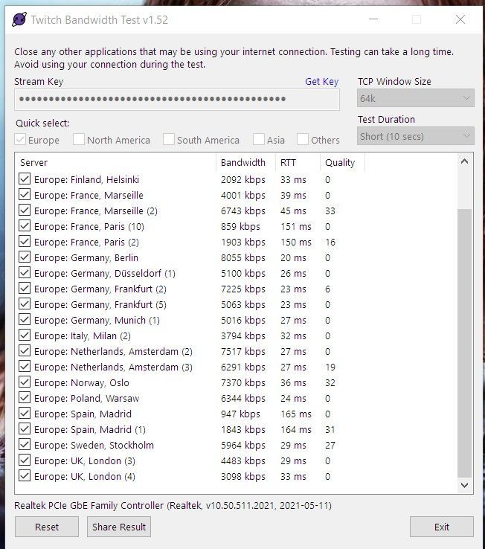This screenshot has height=549, width=485.
Task: Click the quality value 33 for Marseille (2)
Action: (x=330, y=211)
